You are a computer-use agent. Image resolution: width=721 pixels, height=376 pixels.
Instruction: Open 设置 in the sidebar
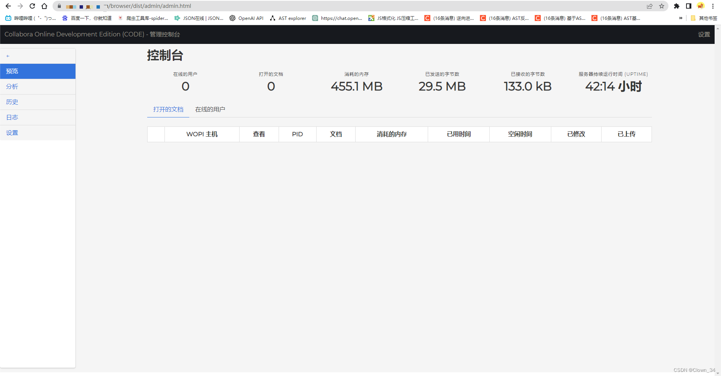(38, 133)
